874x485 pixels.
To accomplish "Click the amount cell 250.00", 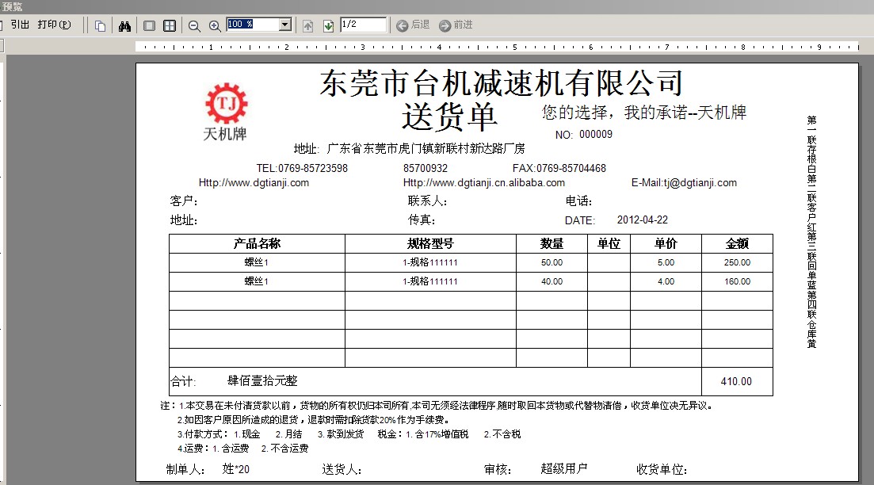I will point(737,262).
